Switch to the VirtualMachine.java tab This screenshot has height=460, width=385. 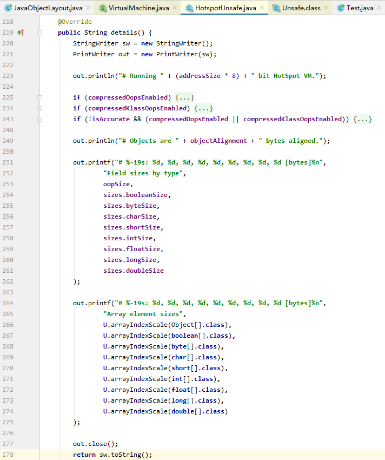[138, 8]
